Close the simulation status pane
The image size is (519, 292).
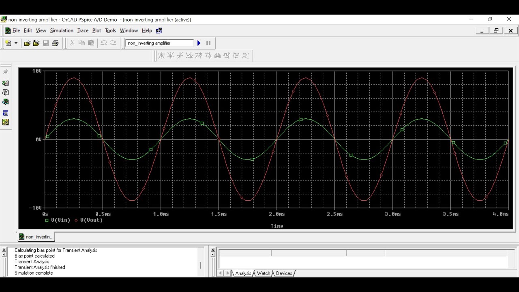tap(213, 250)
